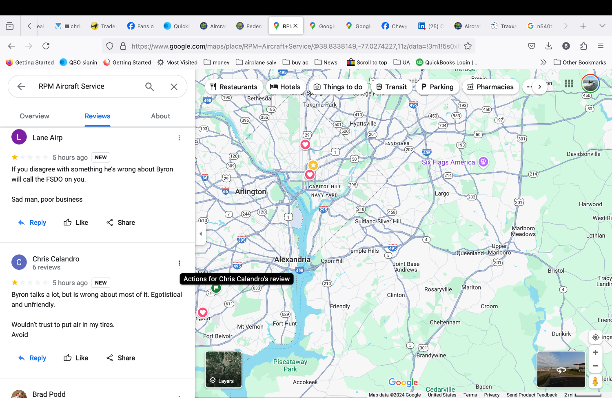This screenshot has height=398, width=612.
Task: Switch to the Chevy Facebook tab
Action: pyautogui.click(x=395, y=26)
